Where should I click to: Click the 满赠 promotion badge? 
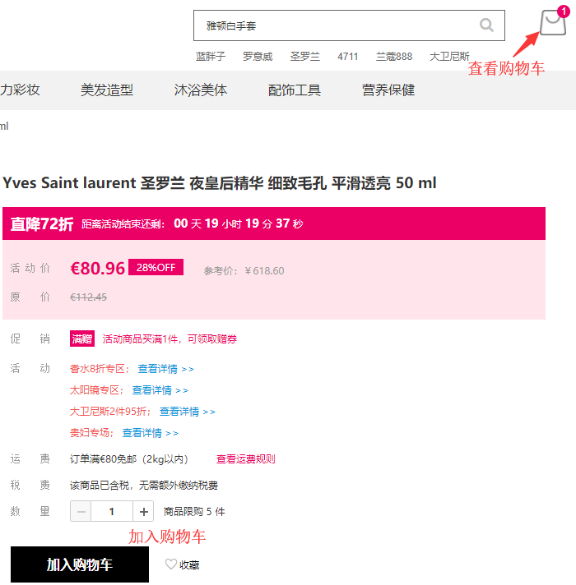pos(82,339)
